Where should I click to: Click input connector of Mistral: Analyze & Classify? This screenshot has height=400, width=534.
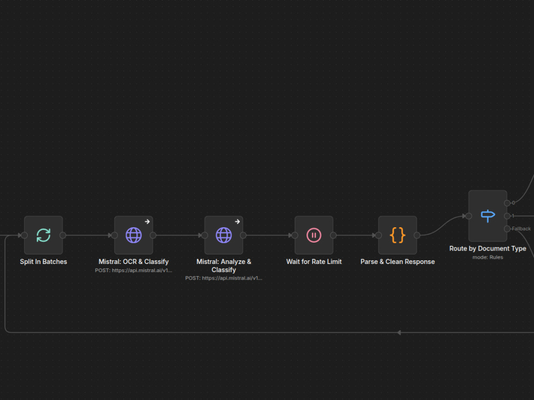[205, 235]
